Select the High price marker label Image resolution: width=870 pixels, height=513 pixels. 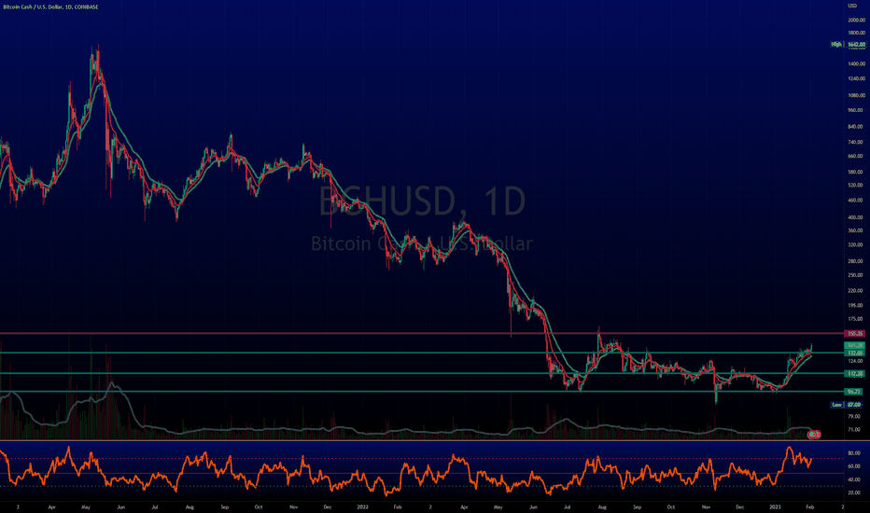[835, 45]
